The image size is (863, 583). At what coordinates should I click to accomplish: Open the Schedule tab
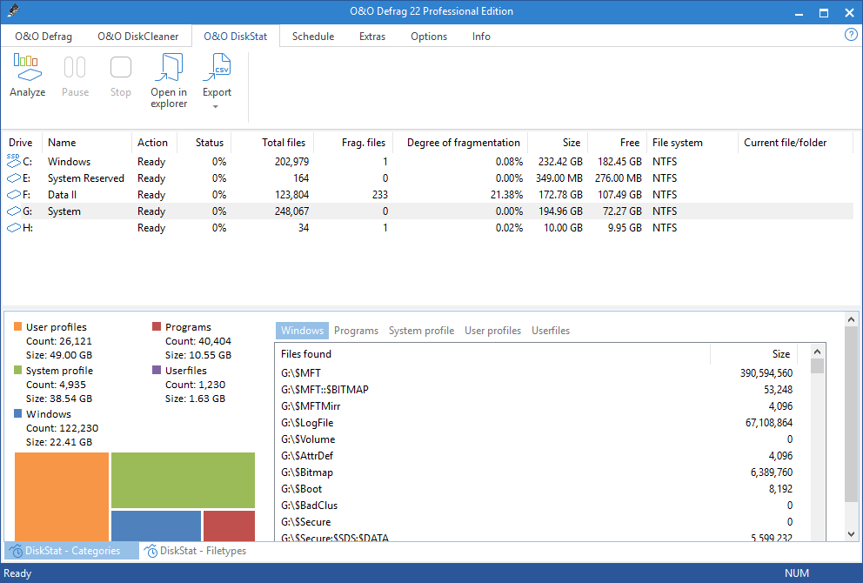click(313, 37)
